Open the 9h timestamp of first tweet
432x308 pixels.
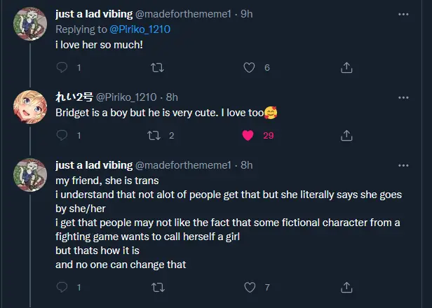pyautogui.click(x=246, y=14)
